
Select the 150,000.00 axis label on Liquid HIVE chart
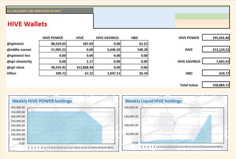[131, 116]
